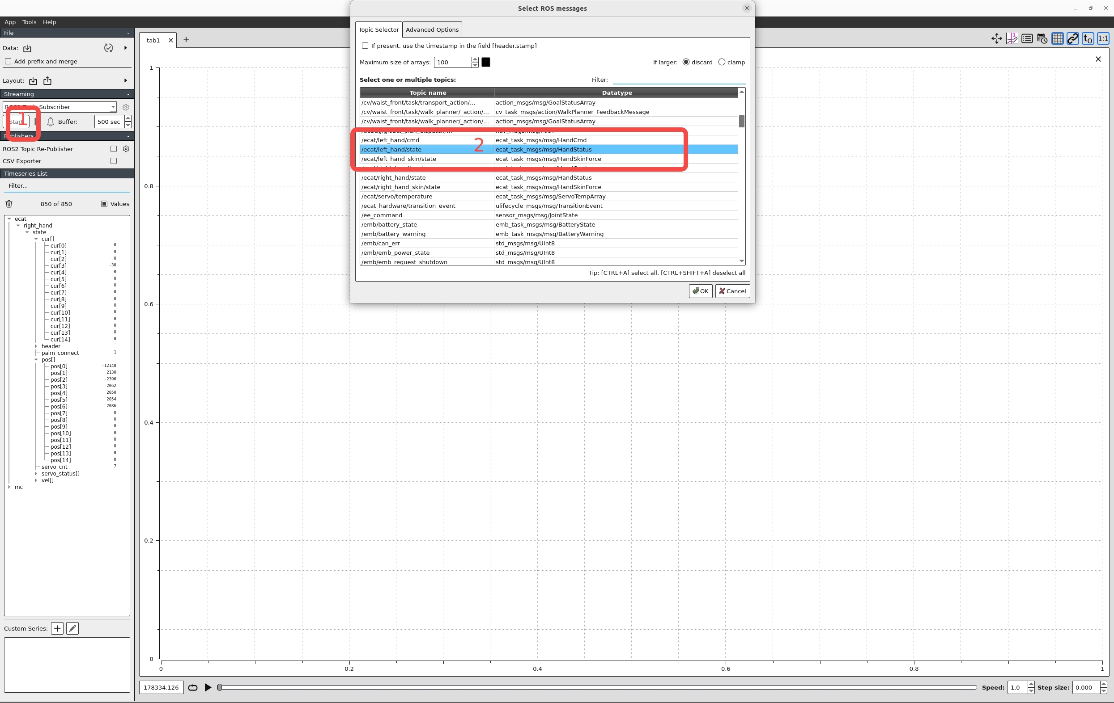Screen dimensions: 1114x703
Task: Expand the Layout row arrow
Action: click(125, 81)
